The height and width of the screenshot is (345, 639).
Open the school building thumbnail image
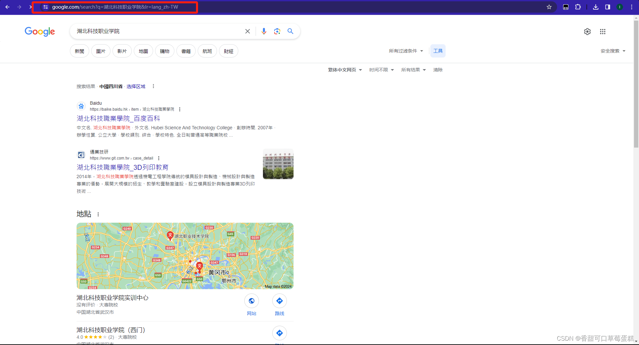pos(278,164)
